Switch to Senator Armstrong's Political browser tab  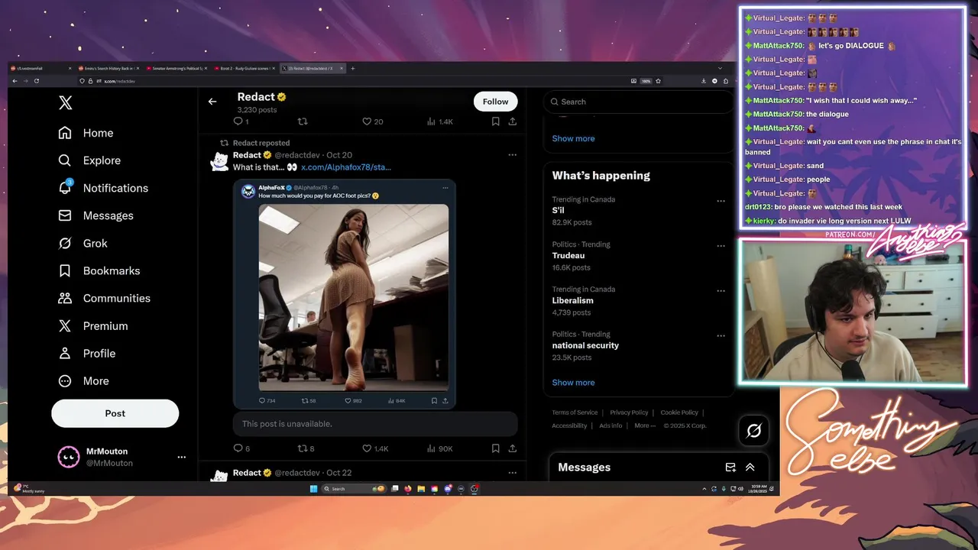click(x=176, y=68)
